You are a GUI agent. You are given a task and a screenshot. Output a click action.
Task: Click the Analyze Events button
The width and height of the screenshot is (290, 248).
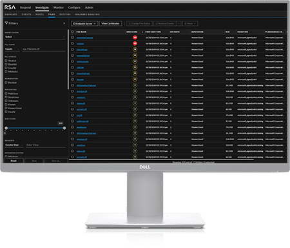point(165,23)
